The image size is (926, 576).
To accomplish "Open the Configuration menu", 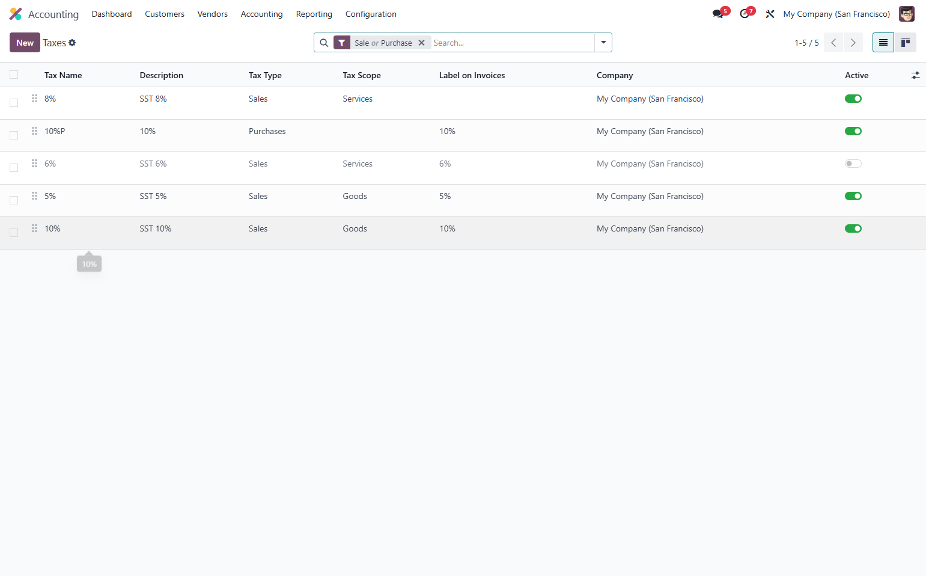I will 371,14.
